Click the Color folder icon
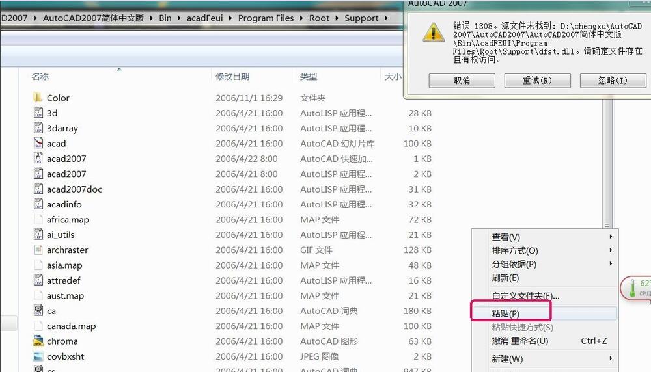The image size is (651, 372). tap(38, 98)
